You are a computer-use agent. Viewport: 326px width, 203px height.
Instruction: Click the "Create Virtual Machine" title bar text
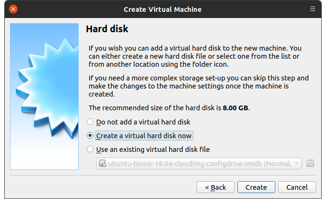(x=163, y=9)
